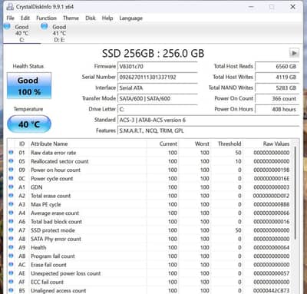Click status icon for Unaligned access count

click(x=11, y=290)
